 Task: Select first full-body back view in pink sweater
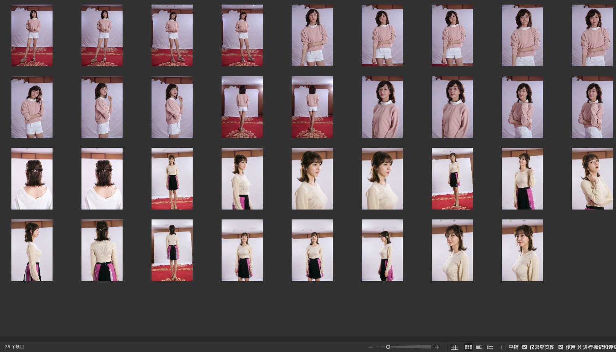242,107
